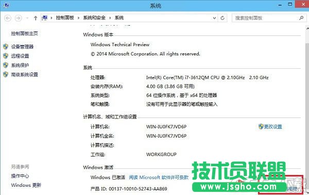Open 阅读 Microsoft 软件许可条款 link
The image size is (309, 195).
159,178
